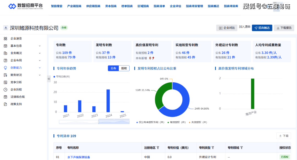Open the 水下声纳探测设备 patent link

coord(79,157)
